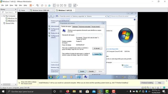Revert the VM to its snapshot
The height and width of the screenshot is (94, 168).
[46, 5]
